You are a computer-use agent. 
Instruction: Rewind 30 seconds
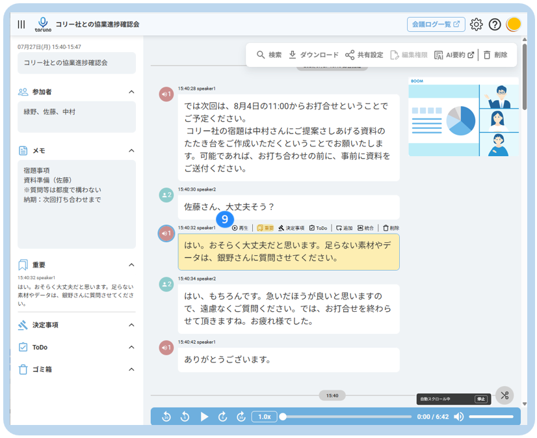[x=166, y=417]
